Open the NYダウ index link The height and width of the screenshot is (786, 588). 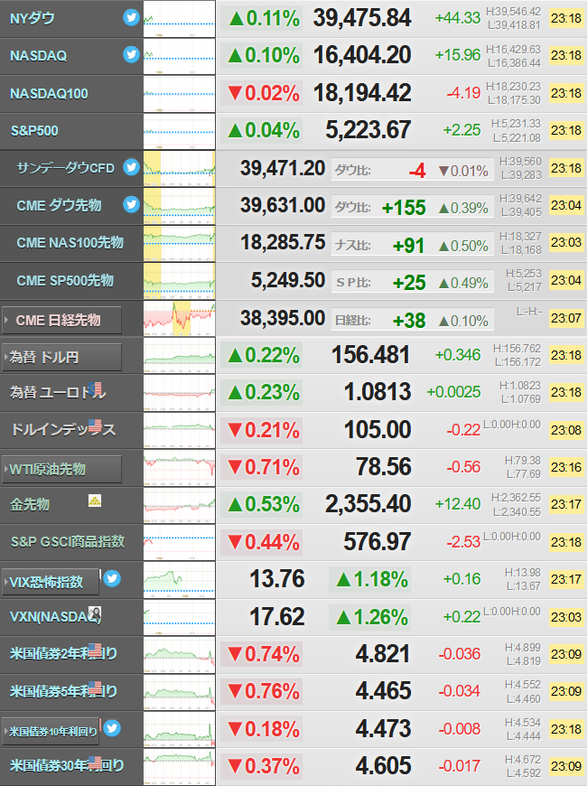coord(33,19)
